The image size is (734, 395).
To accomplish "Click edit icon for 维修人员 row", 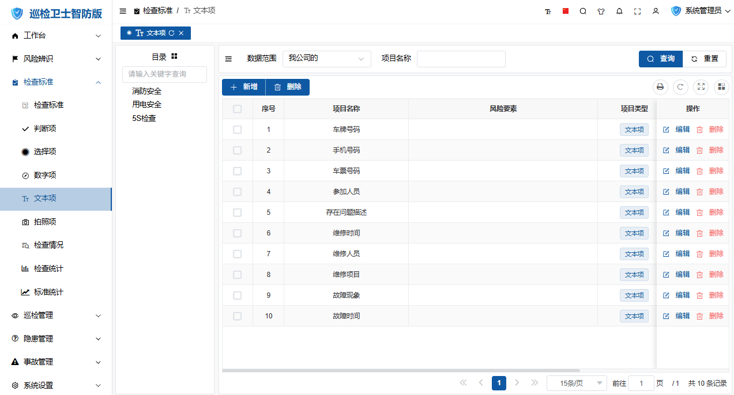I will coord(666,254).
